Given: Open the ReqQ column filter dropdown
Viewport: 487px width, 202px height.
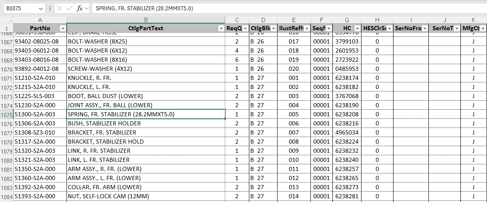Looking at the screenshot, I should coord(245,28).
